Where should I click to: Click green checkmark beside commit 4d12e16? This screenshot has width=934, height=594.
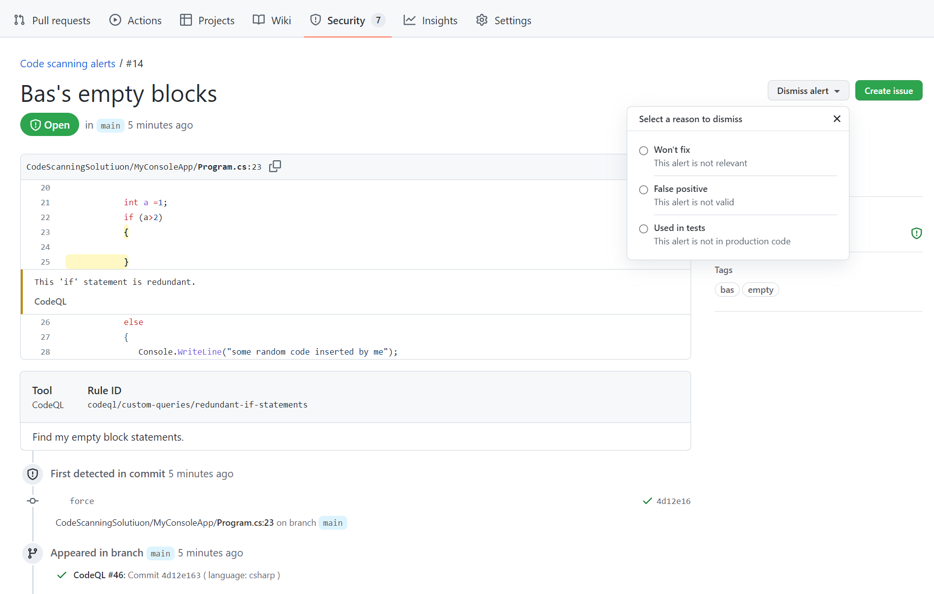pos(647,501)
